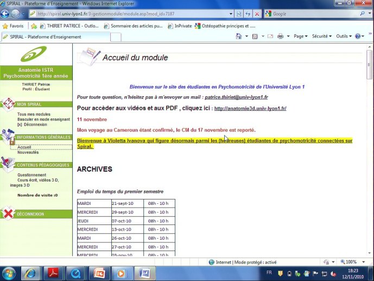
Task: Click the Internet Mode protégé status text
Action: (246, 263)
